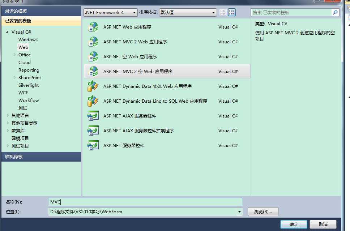Expand the 其他语言 node arrow

pos(8,115)
